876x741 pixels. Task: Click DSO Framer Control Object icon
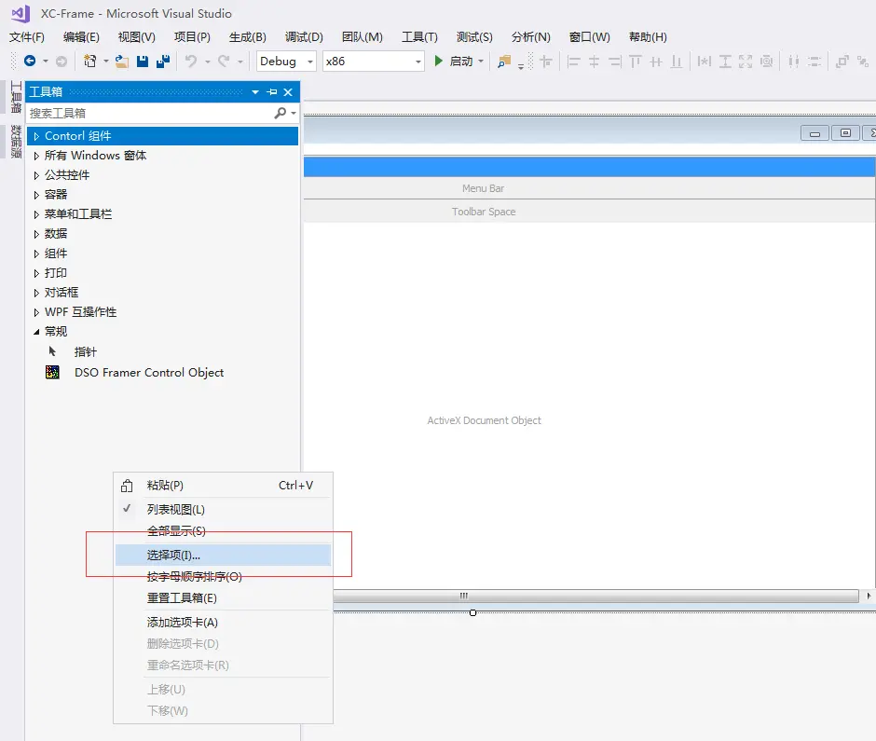(x=52, y=372)
